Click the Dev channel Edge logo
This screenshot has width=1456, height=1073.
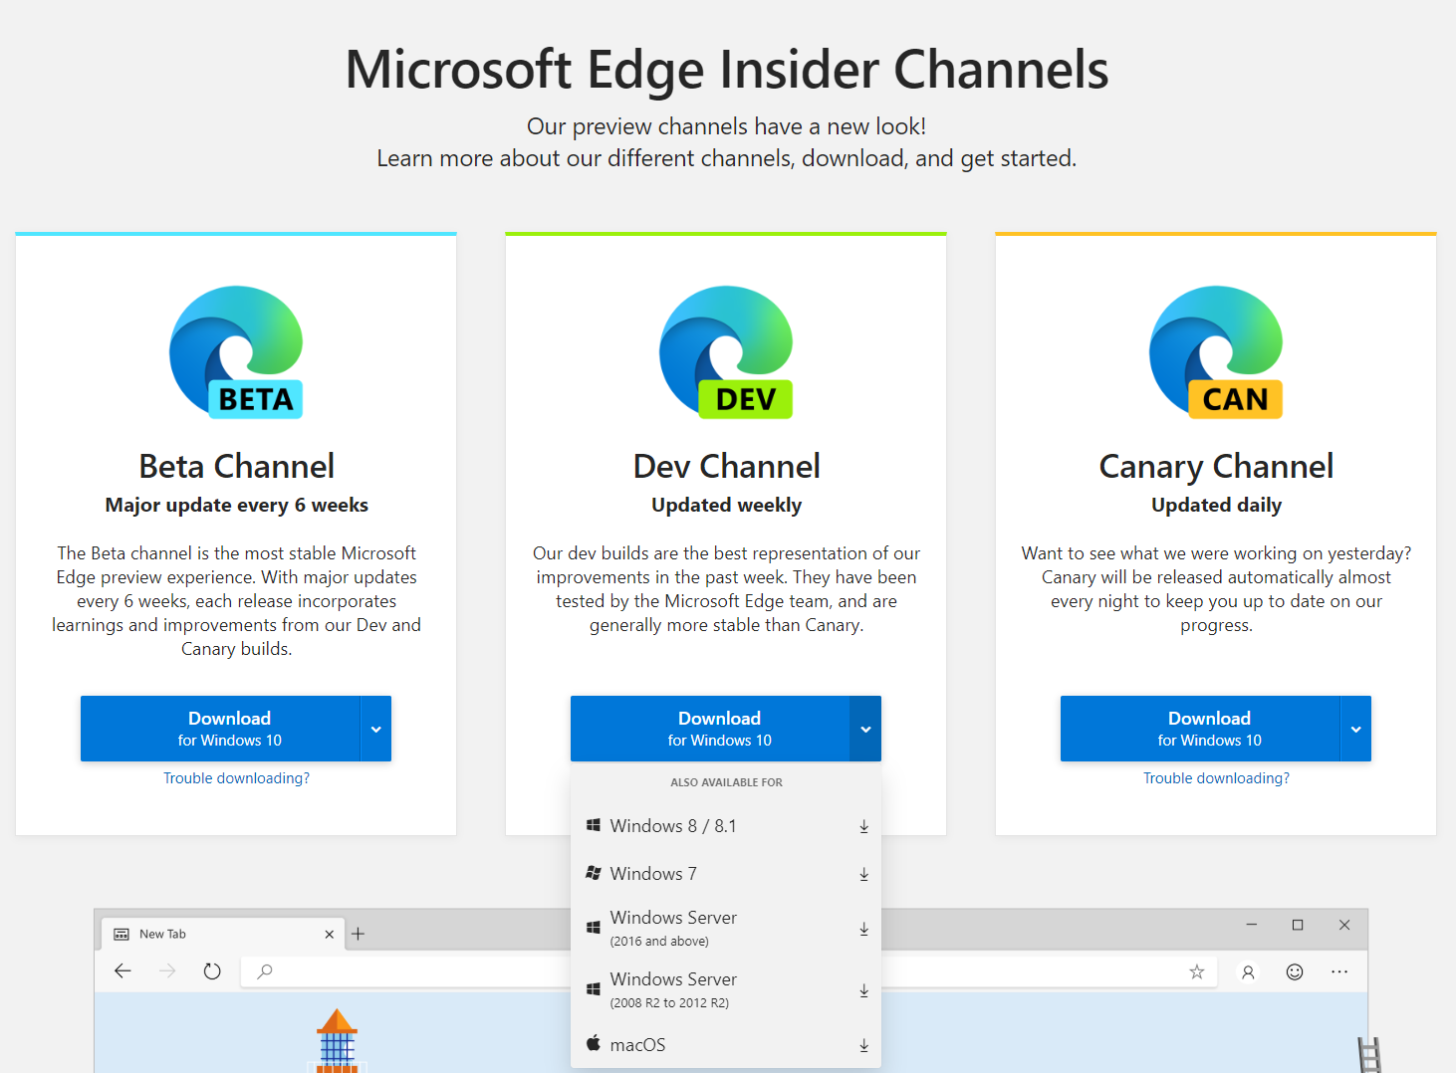726,350
